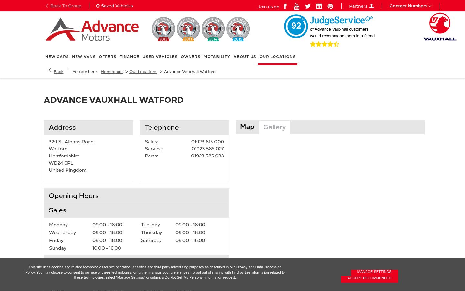Open the LinkedIn page icon
This screenshot has height=291, width=465.
click(319, 6)
